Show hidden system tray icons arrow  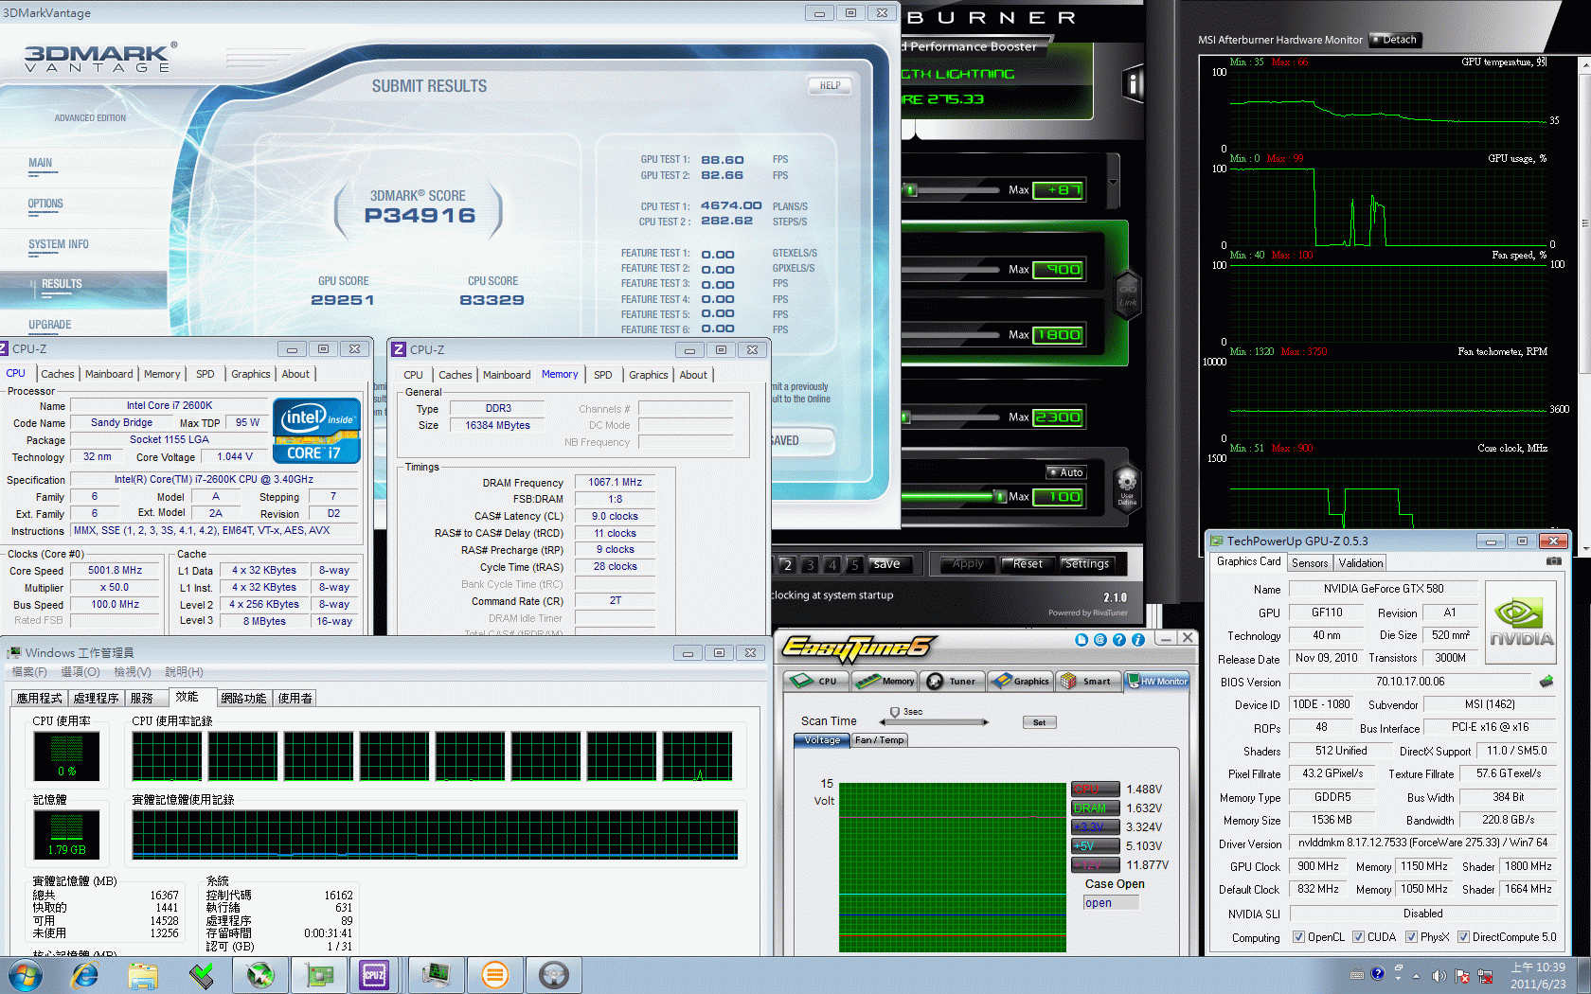click(x=1417, y=976)
